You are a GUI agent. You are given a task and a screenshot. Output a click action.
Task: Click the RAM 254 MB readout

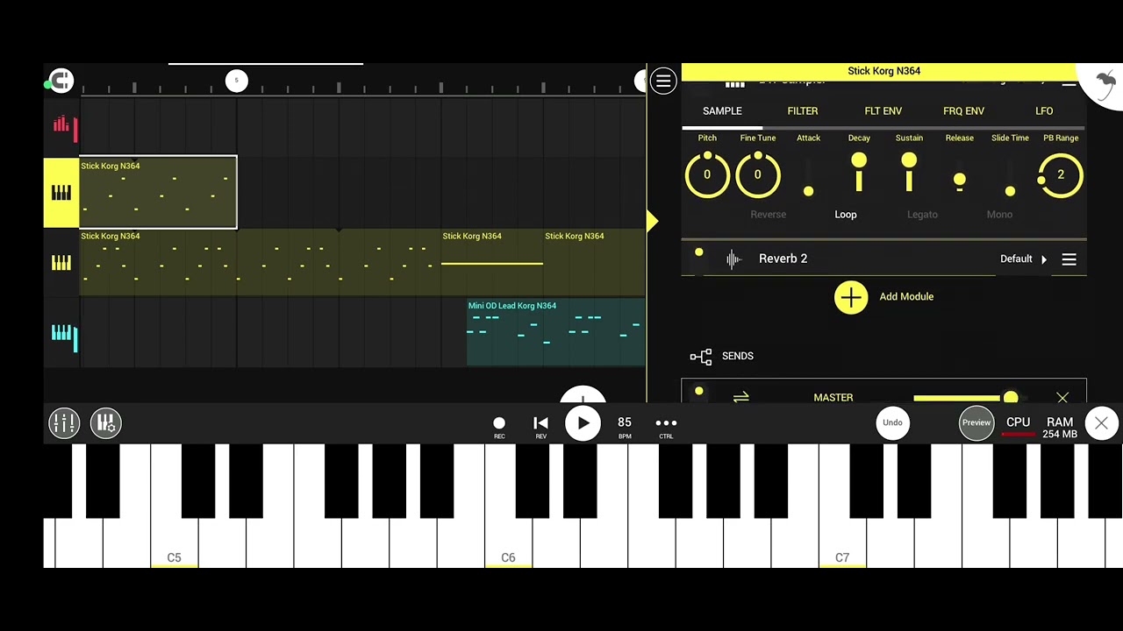tap(1060, 428)
